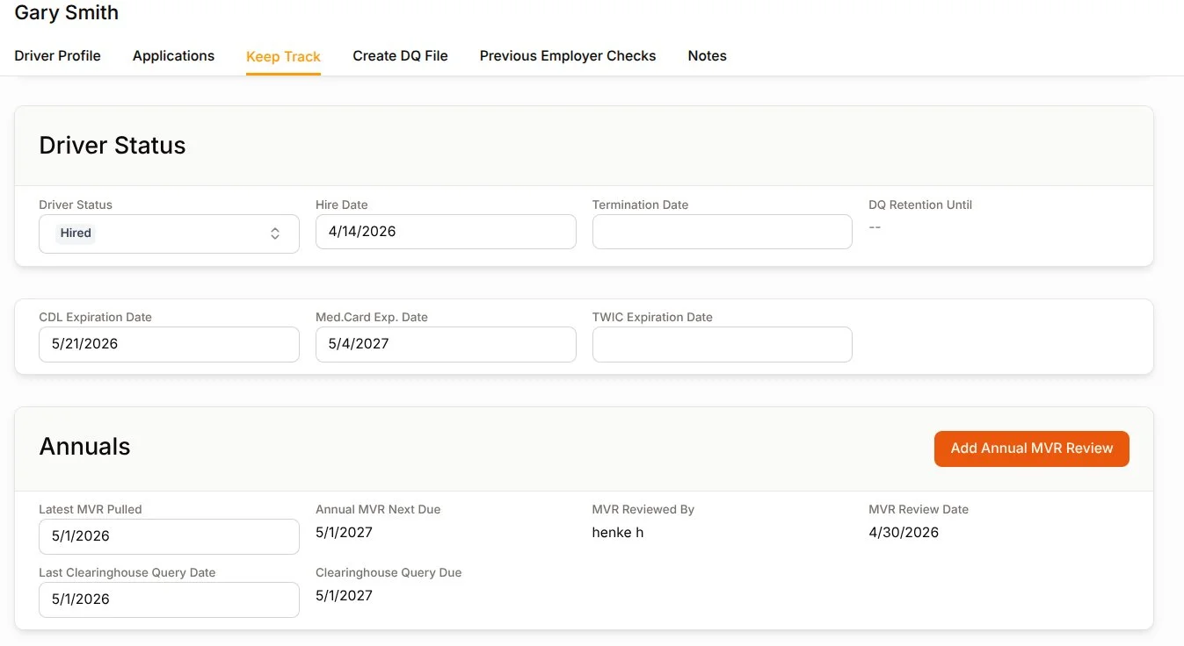Click the Last Clearinghouse Query Date label
This screenshot has width=1184, height=646.
[127, 572]
